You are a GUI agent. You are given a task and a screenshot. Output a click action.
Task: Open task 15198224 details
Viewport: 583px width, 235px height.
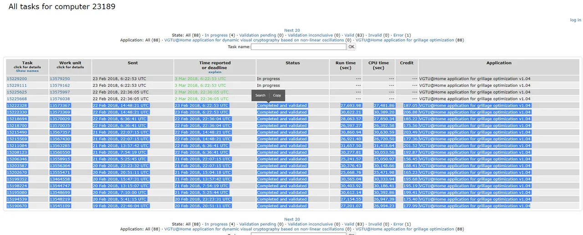(17, 186)
